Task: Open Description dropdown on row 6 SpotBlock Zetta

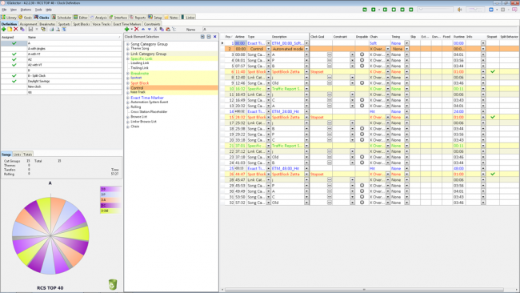Action: [306, 72]
